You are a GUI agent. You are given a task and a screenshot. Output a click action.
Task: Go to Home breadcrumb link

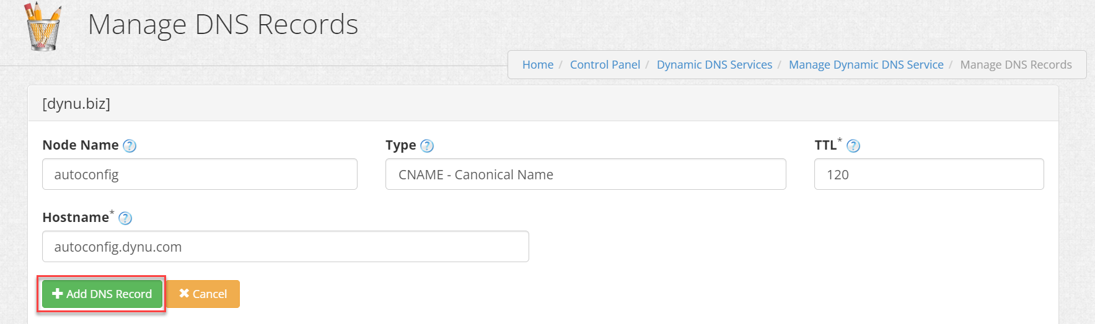(538, 65)
